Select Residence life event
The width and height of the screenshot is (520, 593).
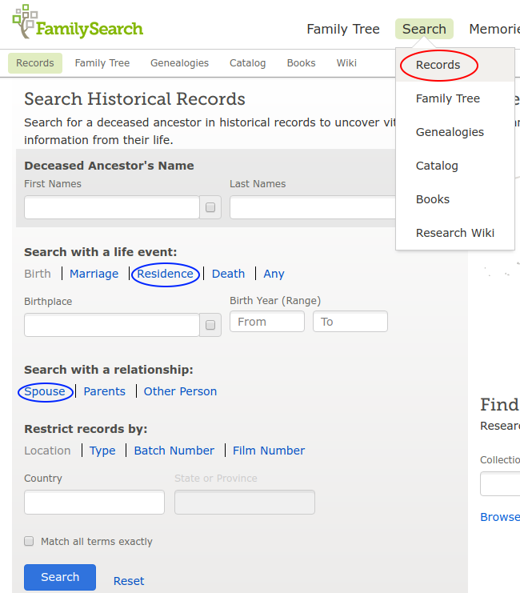pyautogui.click(x=165, y=274)
